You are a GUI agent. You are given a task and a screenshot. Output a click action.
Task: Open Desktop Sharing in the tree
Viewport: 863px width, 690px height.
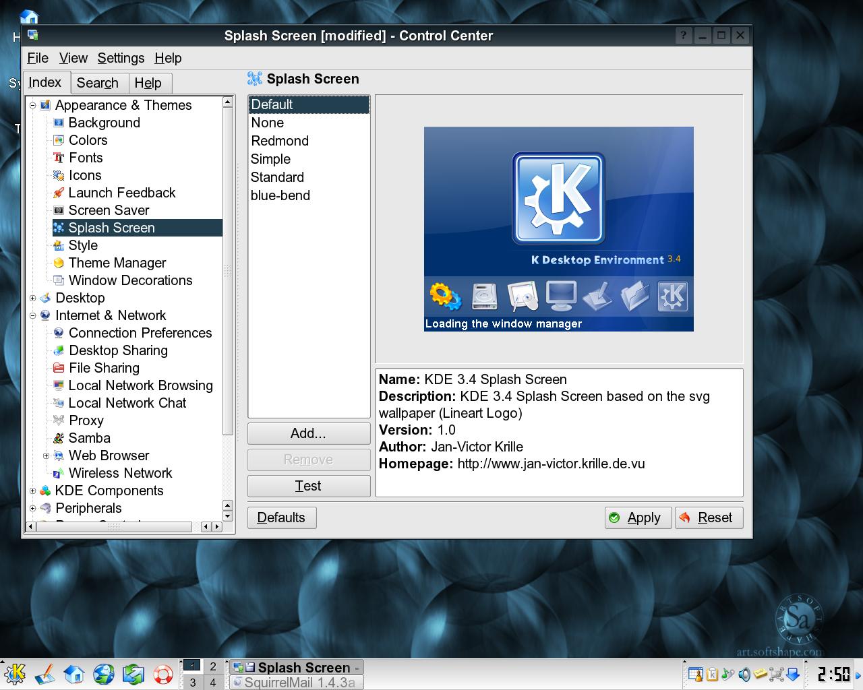click(x=118, y=350)
